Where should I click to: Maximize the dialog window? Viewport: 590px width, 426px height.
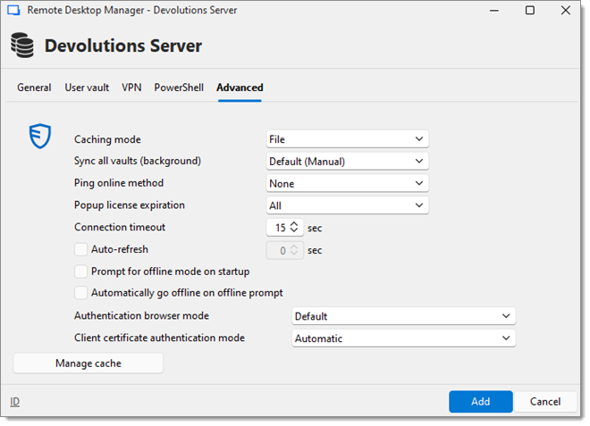coord(529,11)
